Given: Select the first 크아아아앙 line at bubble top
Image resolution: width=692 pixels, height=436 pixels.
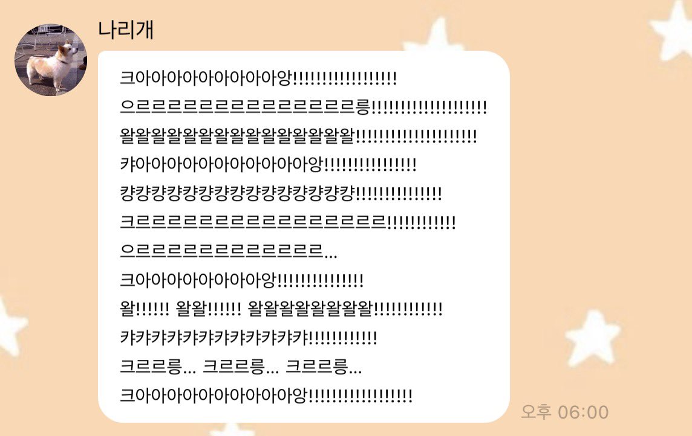Looking at the screenshot, I should click(258, 78).
